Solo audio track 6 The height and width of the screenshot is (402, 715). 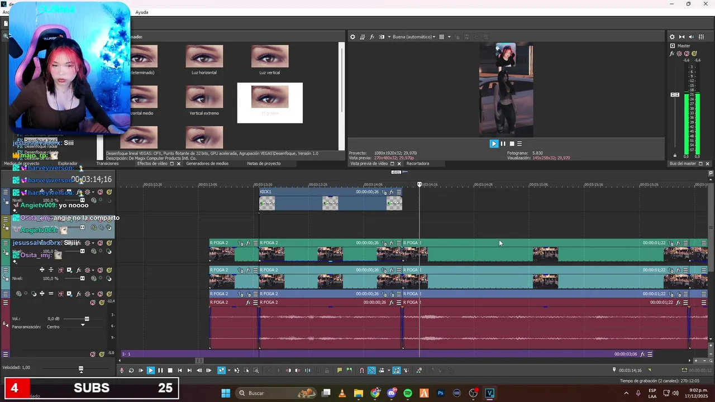click(102, 302)
